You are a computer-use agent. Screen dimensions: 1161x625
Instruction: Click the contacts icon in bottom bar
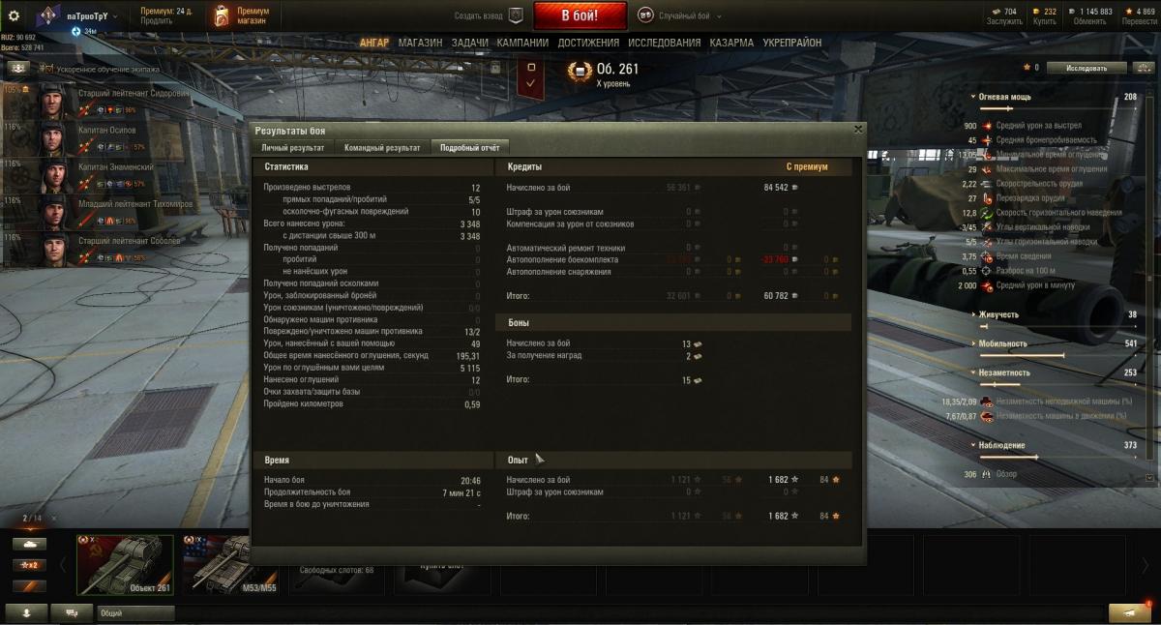28,612
